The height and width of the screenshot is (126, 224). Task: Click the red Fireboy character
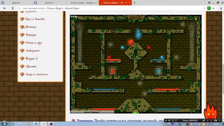[x=130, y=42]
